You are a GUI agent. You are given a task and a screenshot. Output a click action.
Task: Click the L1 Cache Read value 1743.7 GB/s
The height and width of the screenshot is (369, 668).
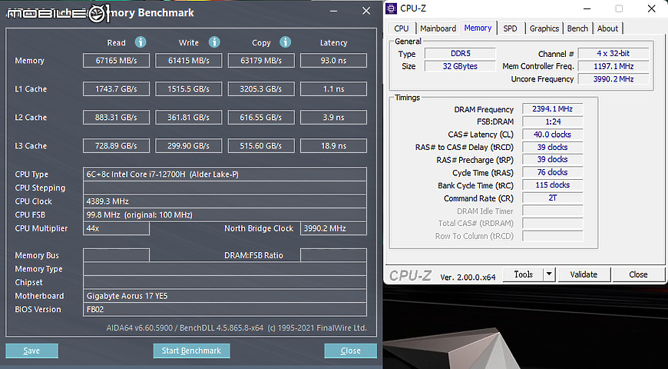[x=116, y=89]
